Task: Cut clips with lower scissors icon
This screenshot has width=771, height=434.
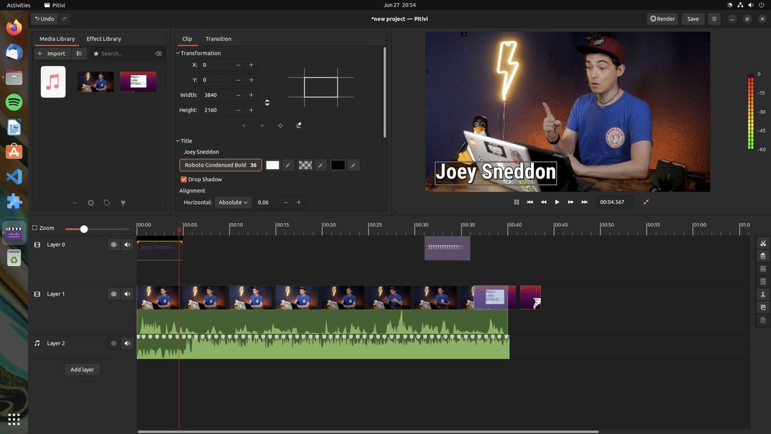Action: pyautogui.click(x=763, y=294)
